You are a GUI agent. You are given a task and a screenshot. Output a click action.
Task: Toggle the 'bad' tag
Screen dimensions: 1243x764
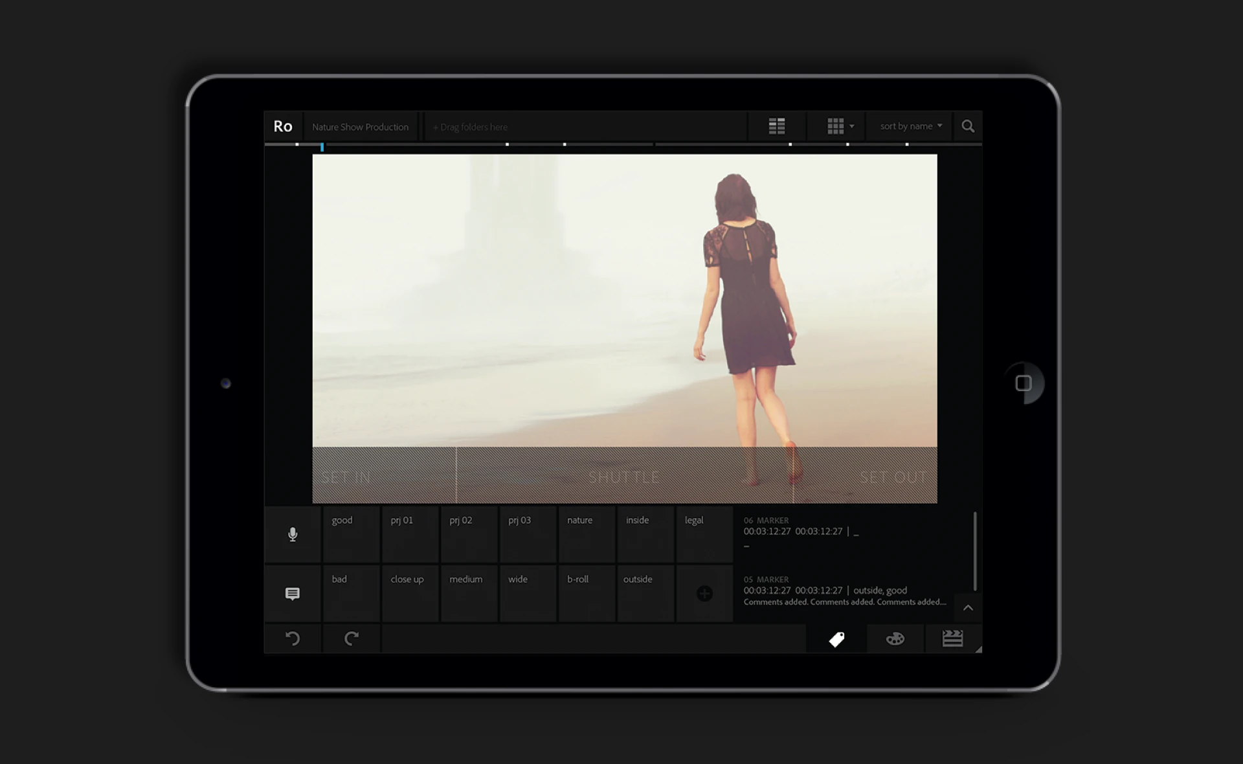[352, 594]
